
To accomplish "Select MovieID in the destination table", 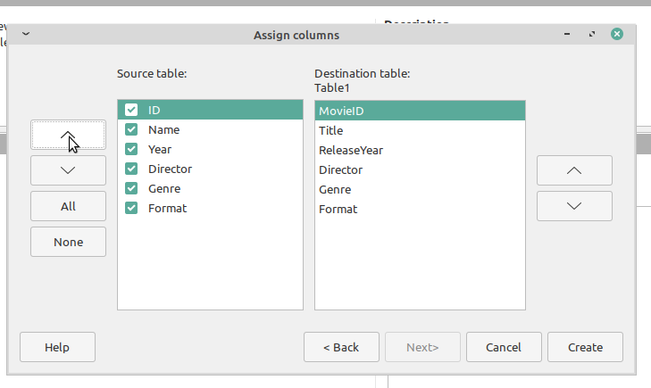I will tap(341, 111).
